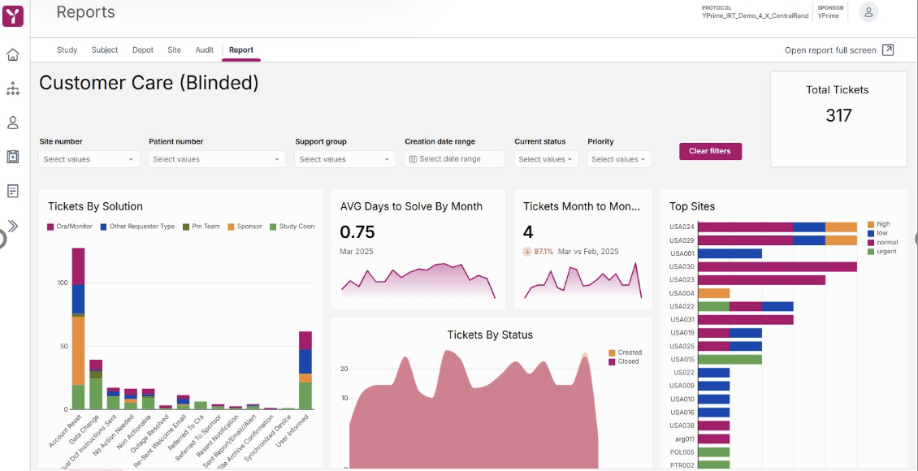Click the AVG Days to Solve line chart
918x471 pixels.
pos(418,282)
